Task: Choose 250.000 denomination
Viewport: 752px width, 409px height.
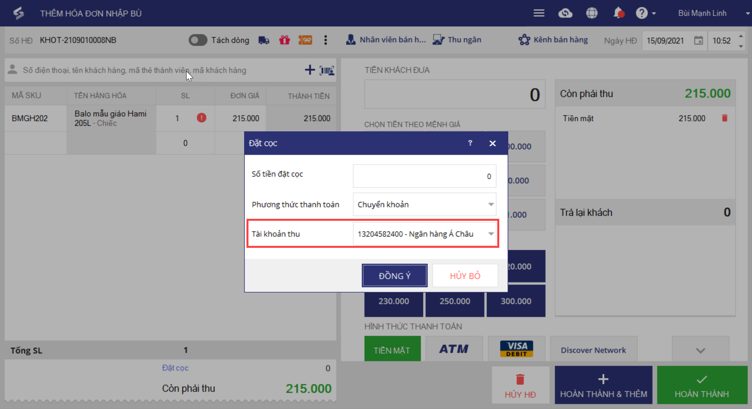Action: [x=455, y=301]
